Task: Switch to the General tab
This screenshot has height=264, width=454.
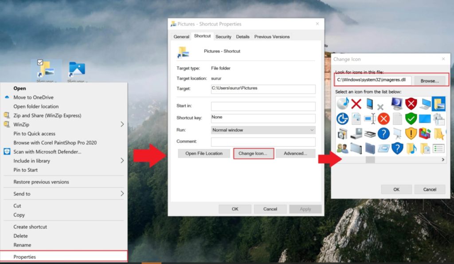Action: pyautogui.click(x=181, y=36)
